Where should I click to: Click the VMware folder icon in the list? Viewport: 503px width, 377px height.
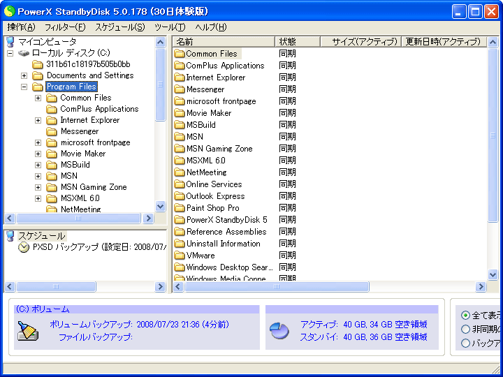coord(180,256)
